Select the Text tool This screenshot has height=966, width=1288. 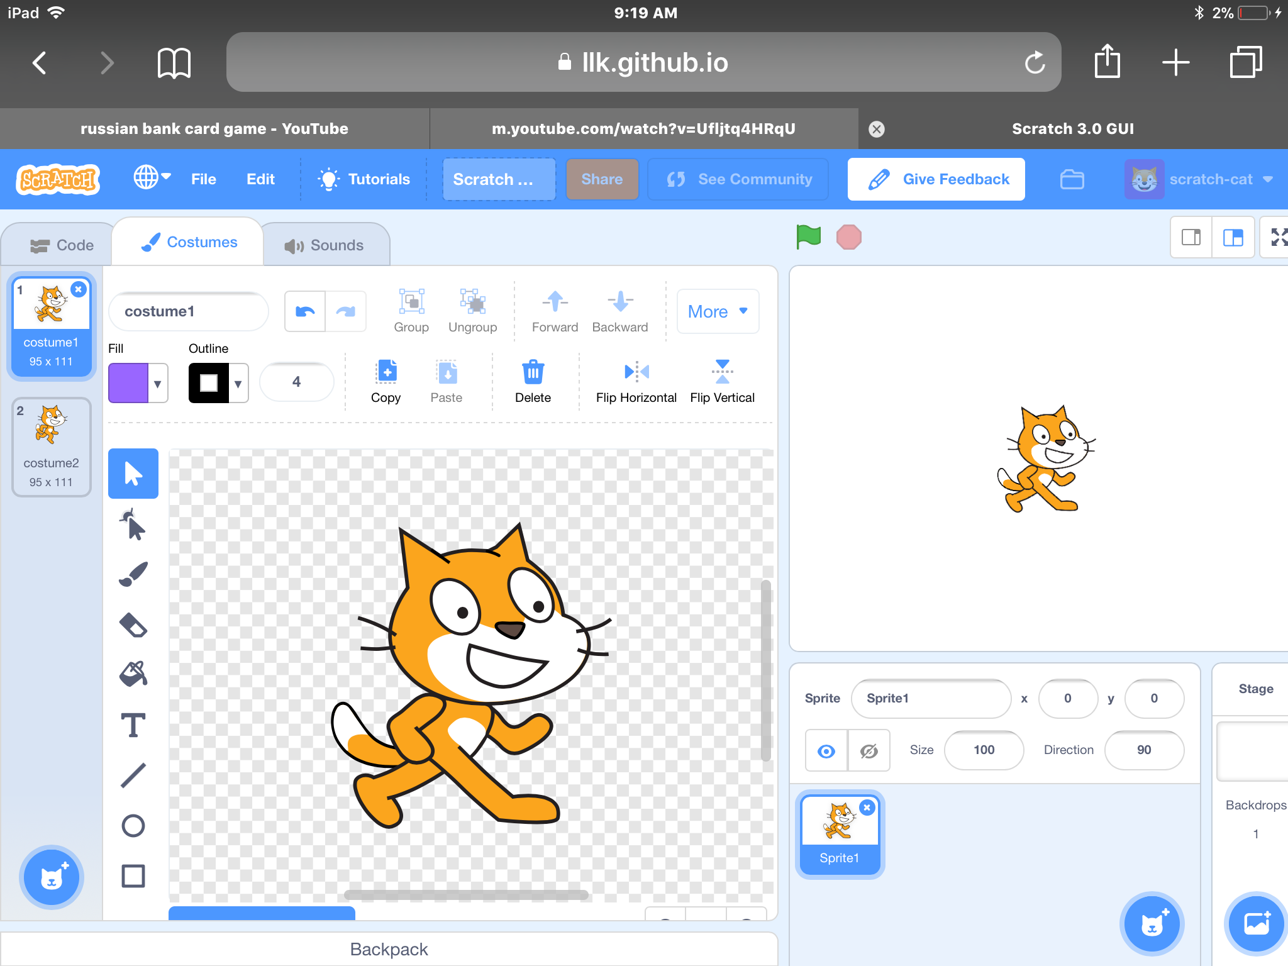coord(133,725)
